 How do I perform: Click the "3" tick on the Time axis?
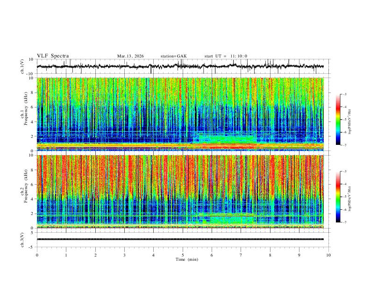pos(124,255)
